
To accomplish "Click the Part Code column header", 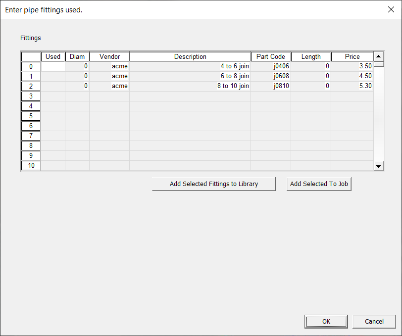I will tap(271, 57).
